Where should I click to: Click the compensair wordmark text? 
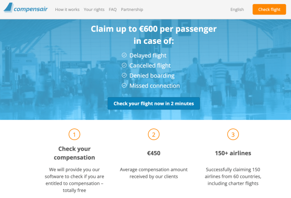point(31,9)
